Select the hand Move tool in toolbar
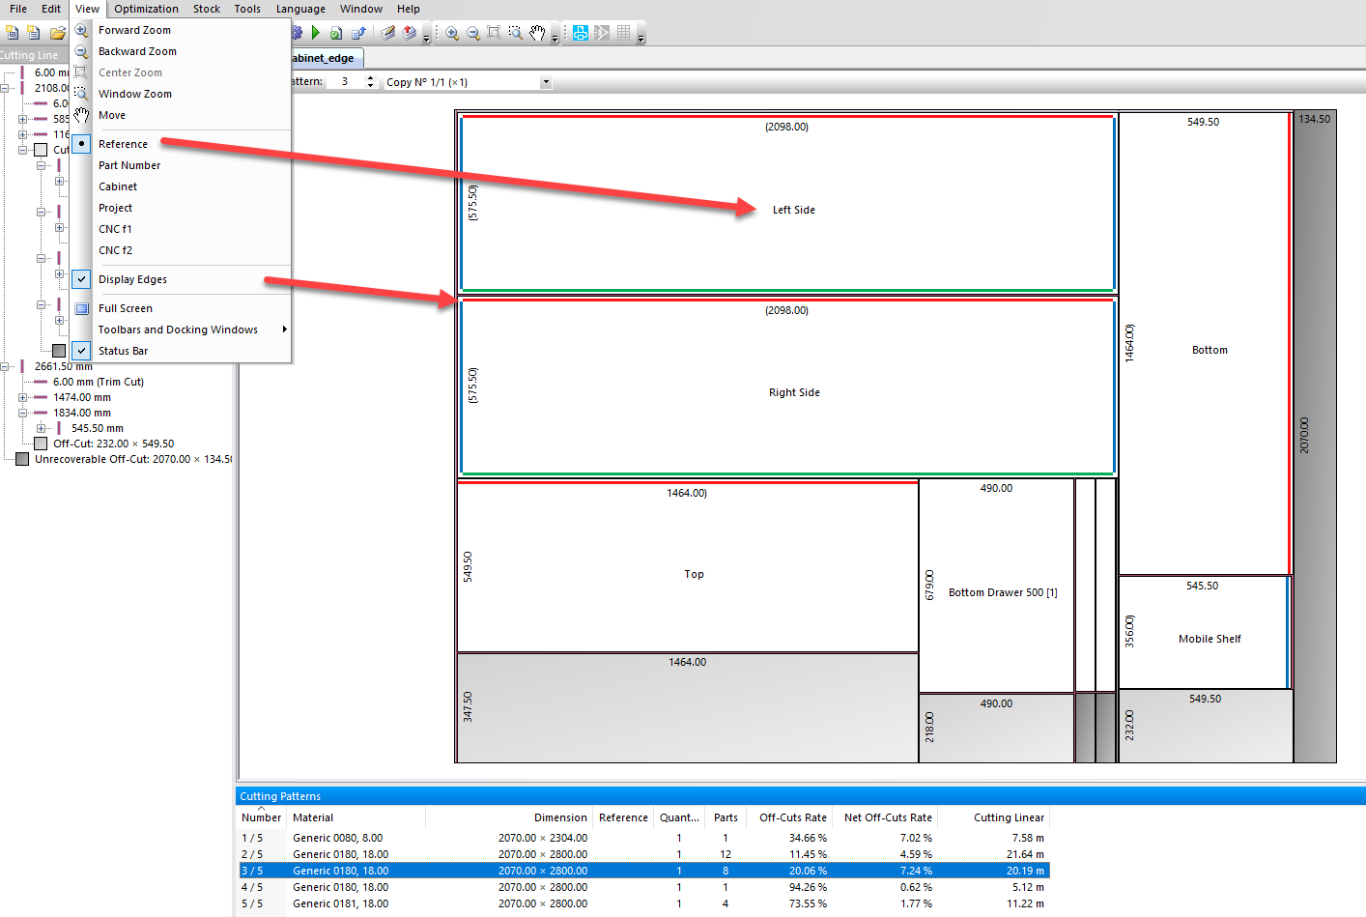This screenshot has width=1366, height=917. tap(537, 33)
